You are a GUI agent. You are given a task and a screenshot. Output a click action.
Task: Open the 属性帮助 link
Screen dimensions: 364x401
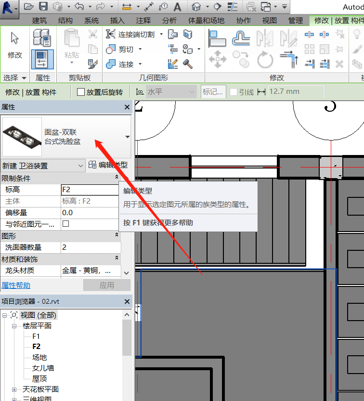[x=16, y=285]
